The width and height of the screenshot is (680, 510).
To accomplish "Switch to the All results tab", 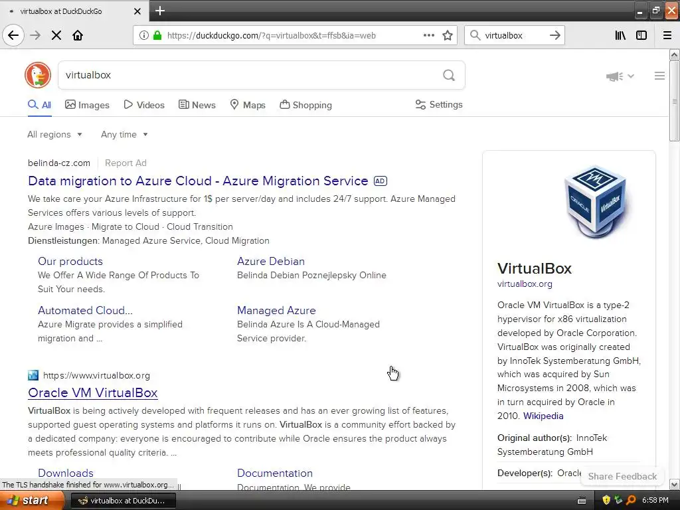I will (39, 105).
